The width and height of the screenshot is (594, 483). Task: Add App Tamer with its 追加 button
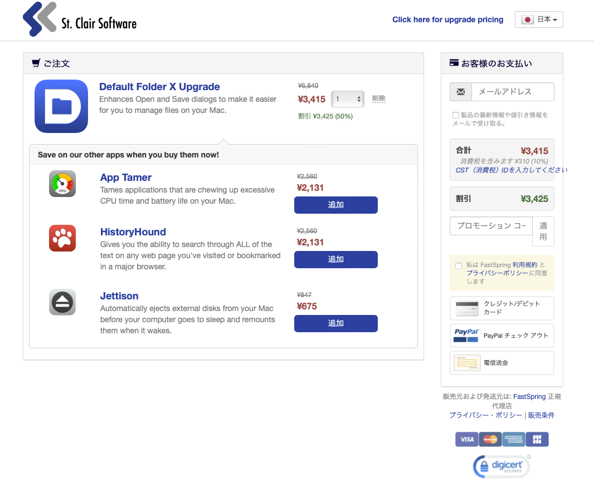tap(336, 205)
